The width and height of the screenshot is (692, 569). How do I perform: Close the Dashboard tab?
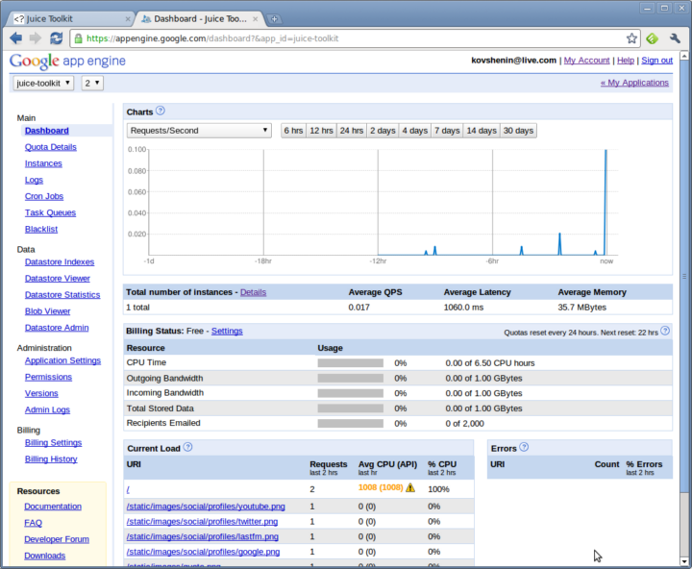(255, 19)
